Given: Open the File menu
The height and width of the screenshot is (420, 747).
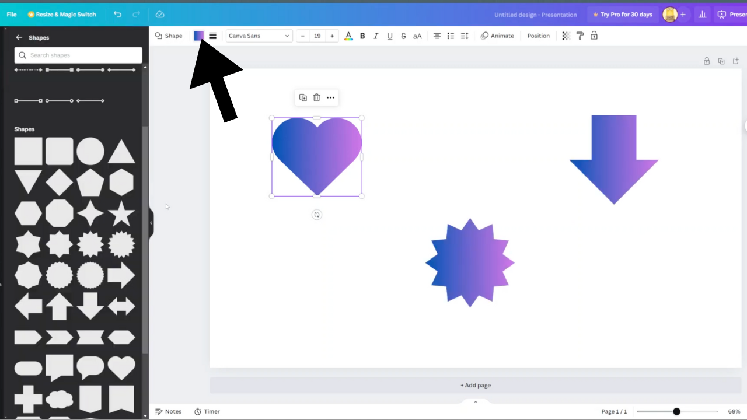Looking at the screenshot, I should 12,15.
